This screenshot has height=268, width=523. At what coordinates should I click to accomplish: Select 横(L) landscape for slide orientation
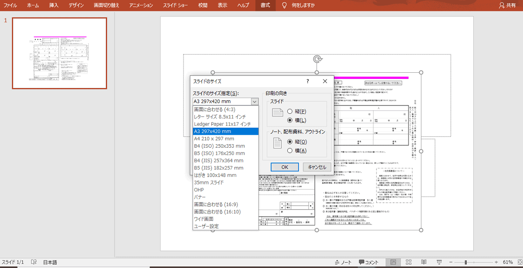(290, 120)
